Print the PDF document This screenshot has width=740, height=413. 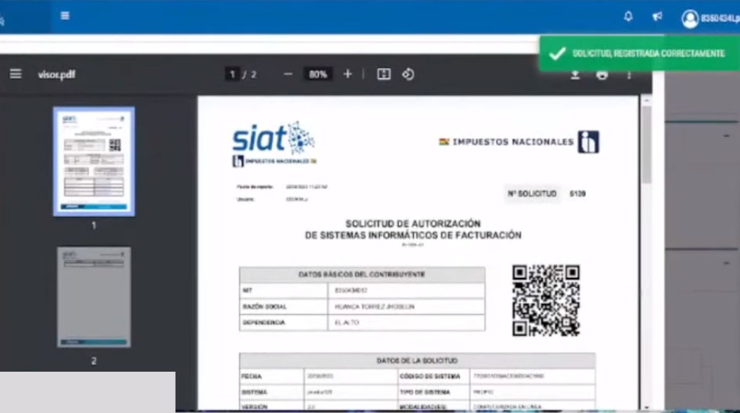pyautogui.click(x=602, y=75)
